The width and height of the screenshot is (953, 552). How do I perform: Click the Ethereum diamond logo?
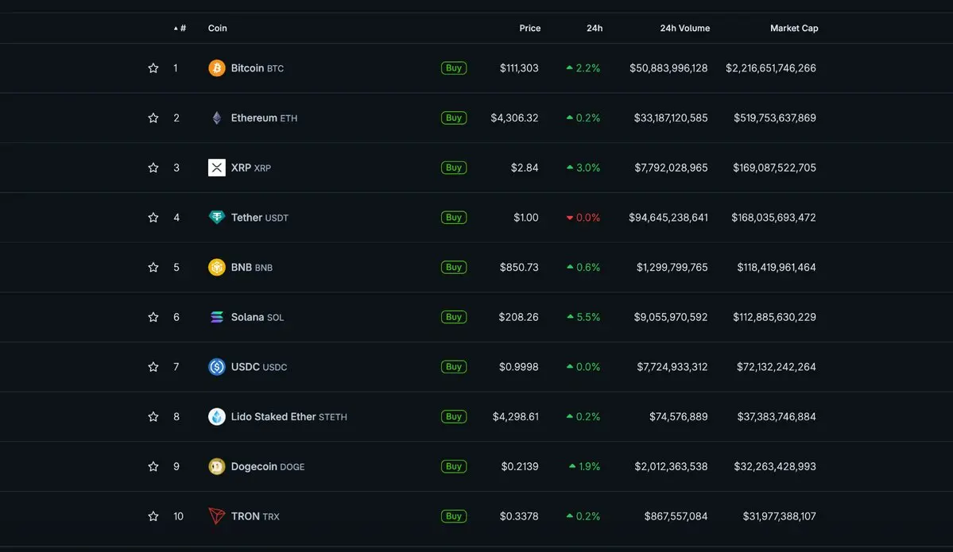[x=216, y=118]
